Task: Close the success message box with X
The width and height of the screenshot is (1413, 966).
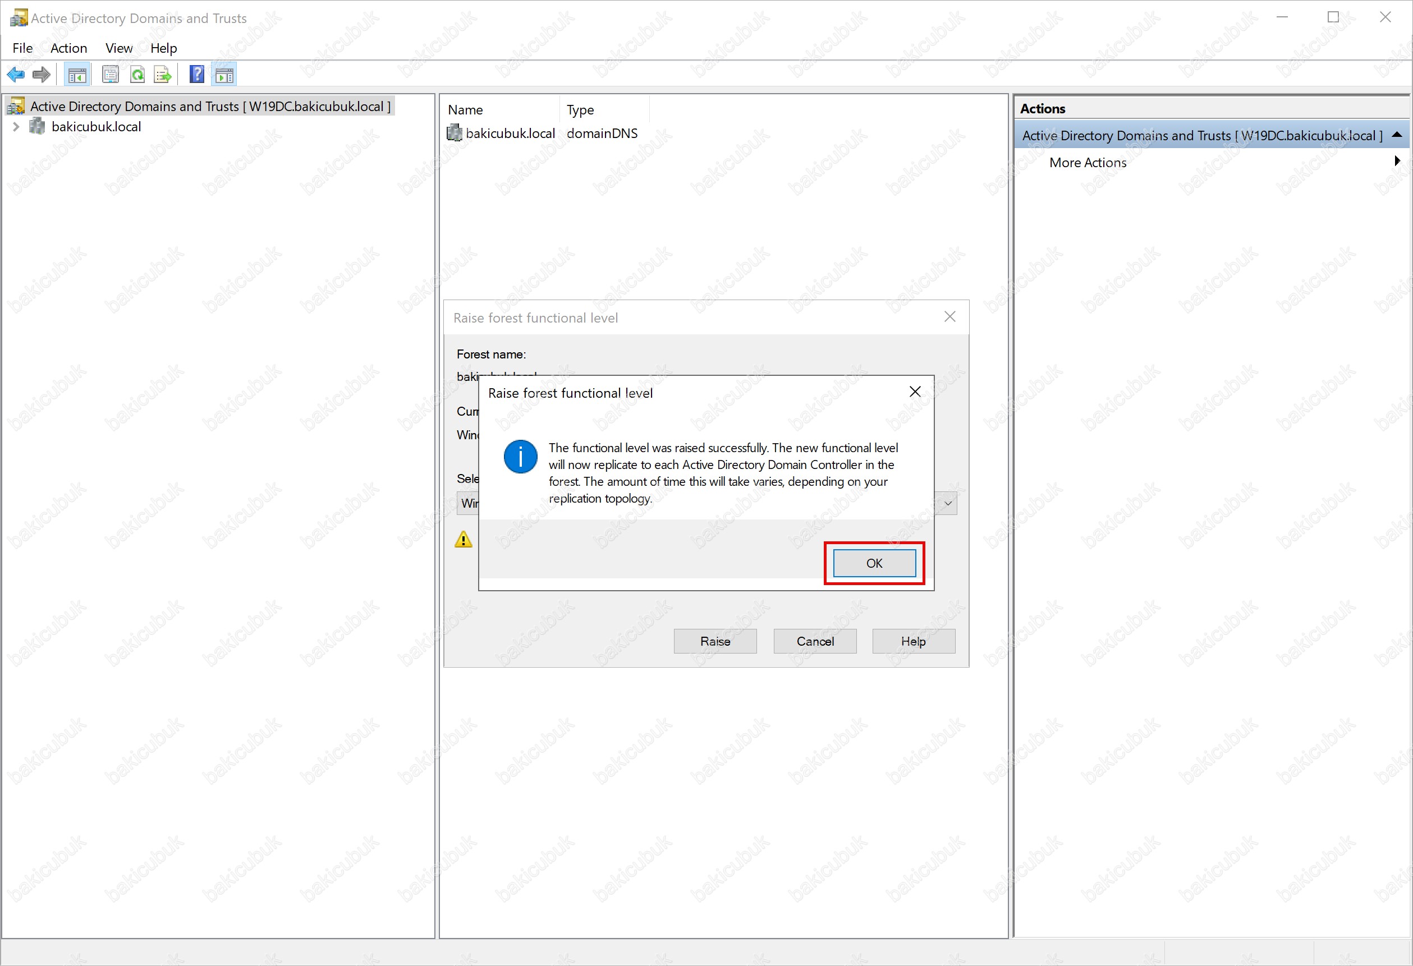Action: (915, 392)
